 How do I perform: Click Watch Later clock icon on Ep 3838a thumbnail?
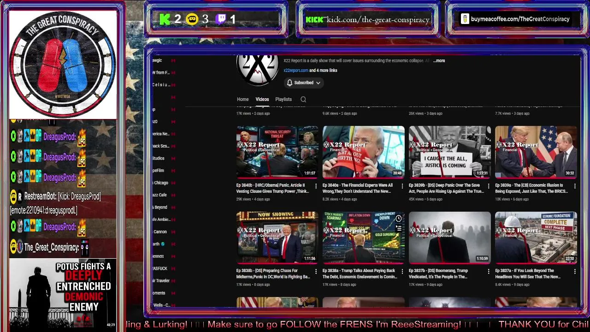(398, 219)
